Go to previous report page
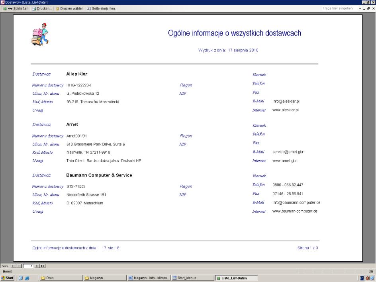 [x=19, y=266]
